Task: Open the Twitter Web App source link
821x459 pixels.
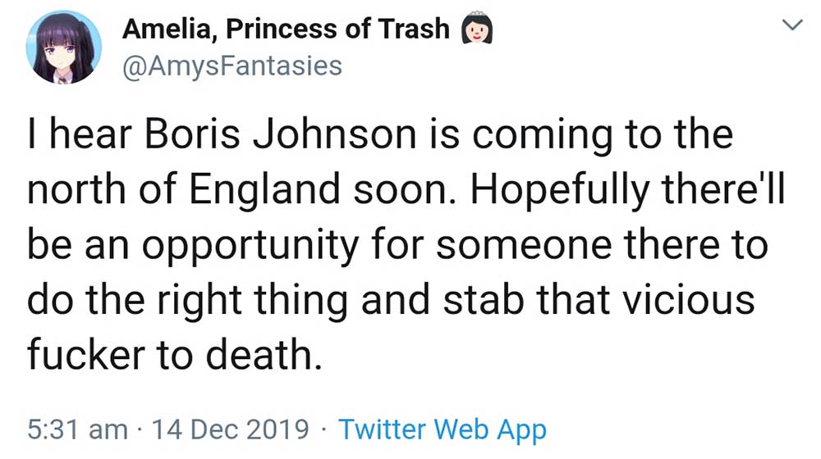Action: click(x=443, y=429)
